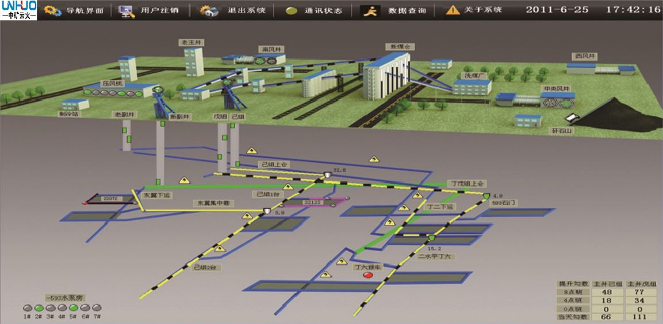Image resolution: width=663 pixels, height=324 pixels.
Task: Click the 导航界面 gear icon
Action: (53, 10)
